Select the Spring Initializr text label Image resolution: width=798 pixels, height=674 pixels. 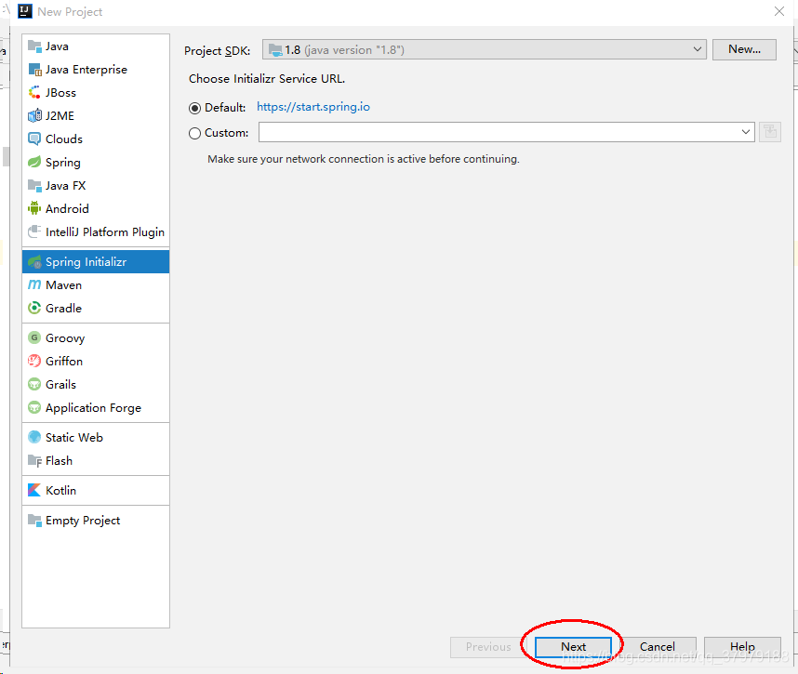[86, 262]
